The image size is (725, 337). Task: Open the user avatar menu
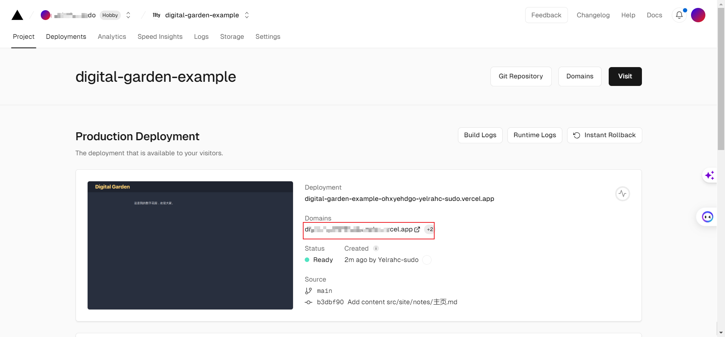click(x=698, y=15)
